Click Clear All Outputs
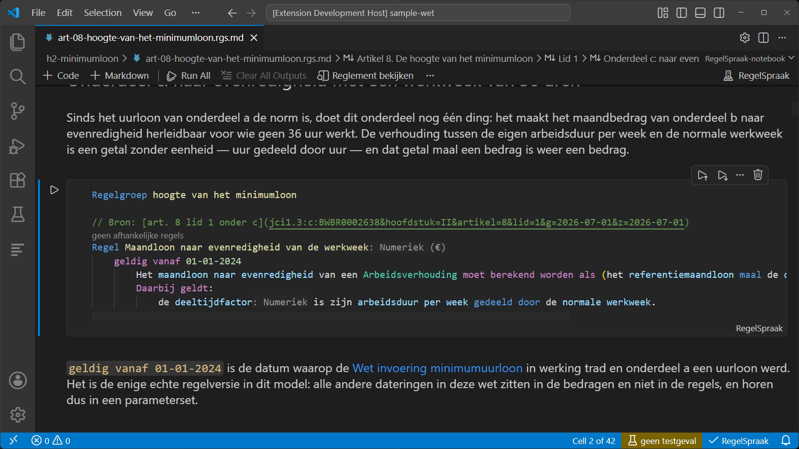799x449 pixels. [264, 76]
